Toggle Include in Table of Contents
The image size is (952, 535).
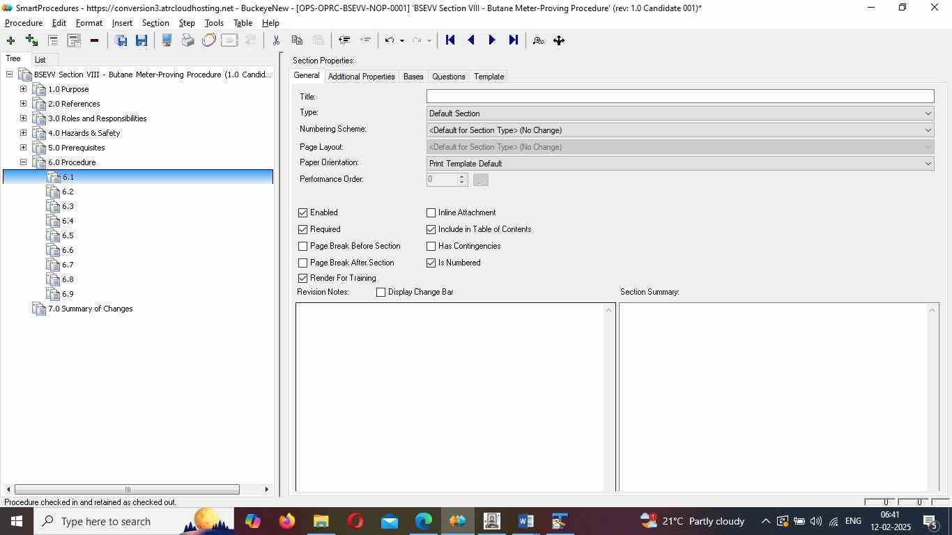(431, 229)
